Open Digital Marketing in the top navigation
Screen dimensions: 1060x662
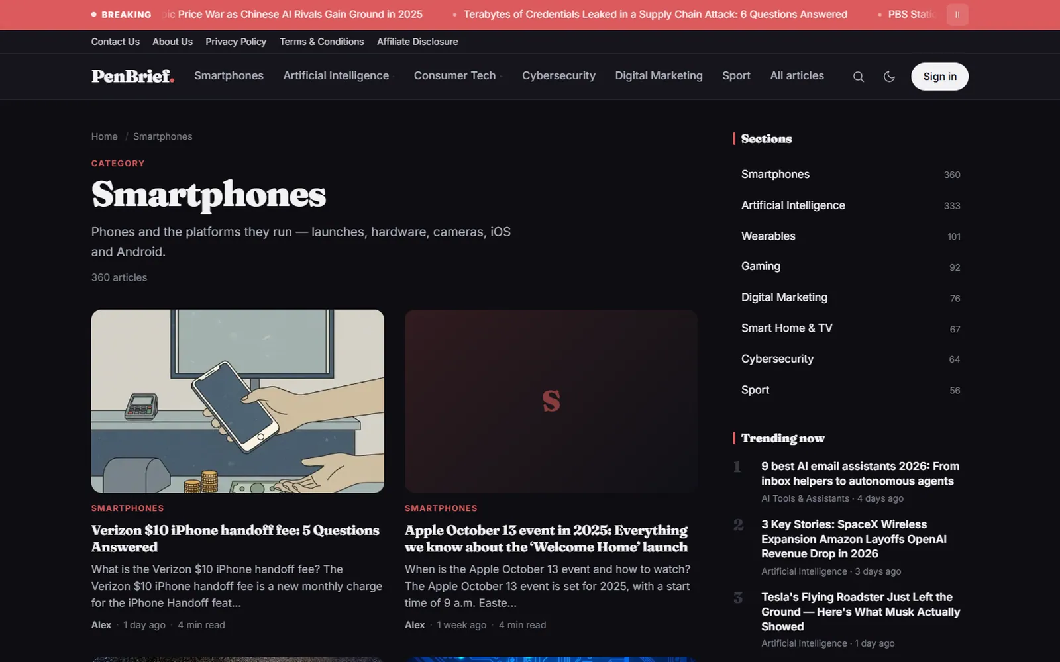click(659, 76)
